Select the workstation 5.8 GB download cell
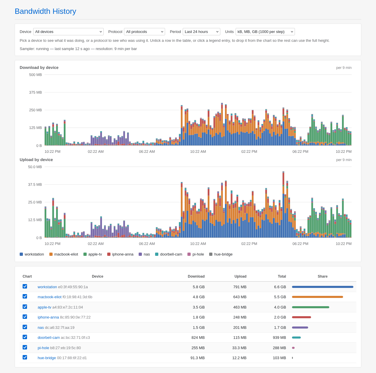Viewport: 376px width, 373px height. coord(199,287)
